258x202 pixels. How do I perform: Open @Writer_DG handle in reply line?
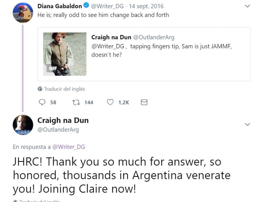(x=68, y=147)
